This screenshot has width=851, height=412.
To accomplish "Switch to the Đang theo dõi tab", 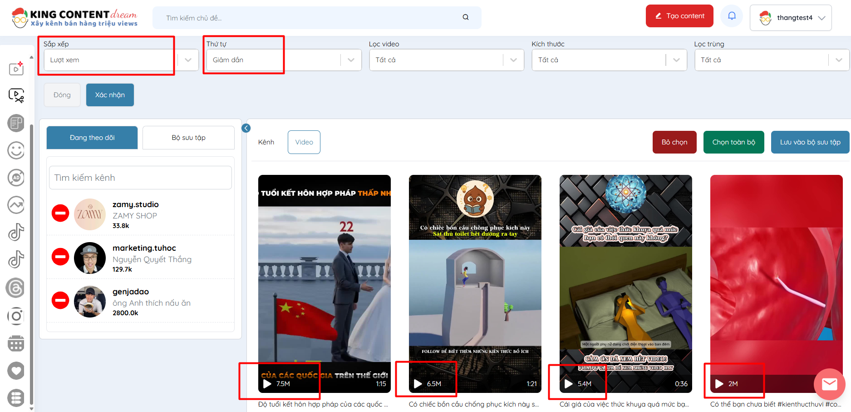I will (92, 138).
